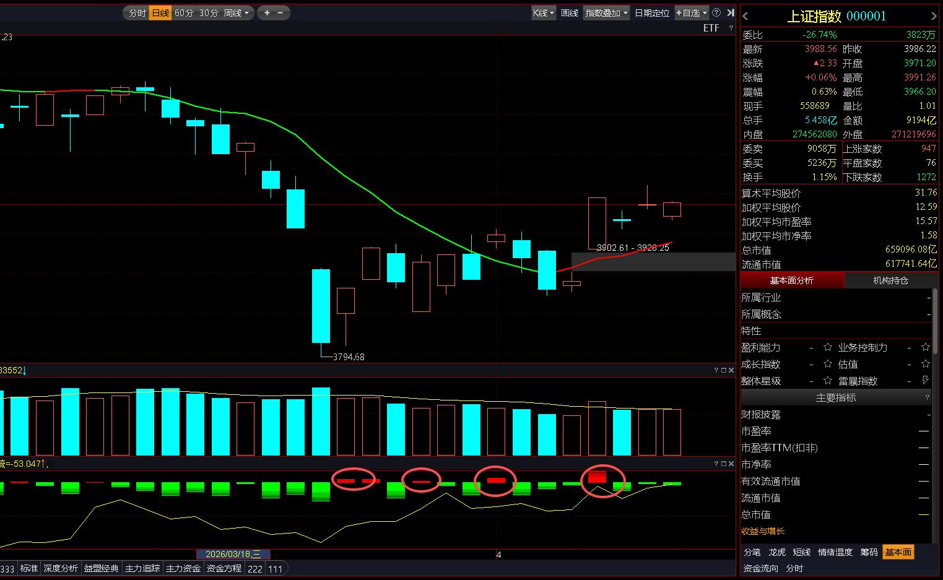Go to previous stock with left arrow
Image resolution: width=943 pixels, height=580 pixels.
click(745, 16)
